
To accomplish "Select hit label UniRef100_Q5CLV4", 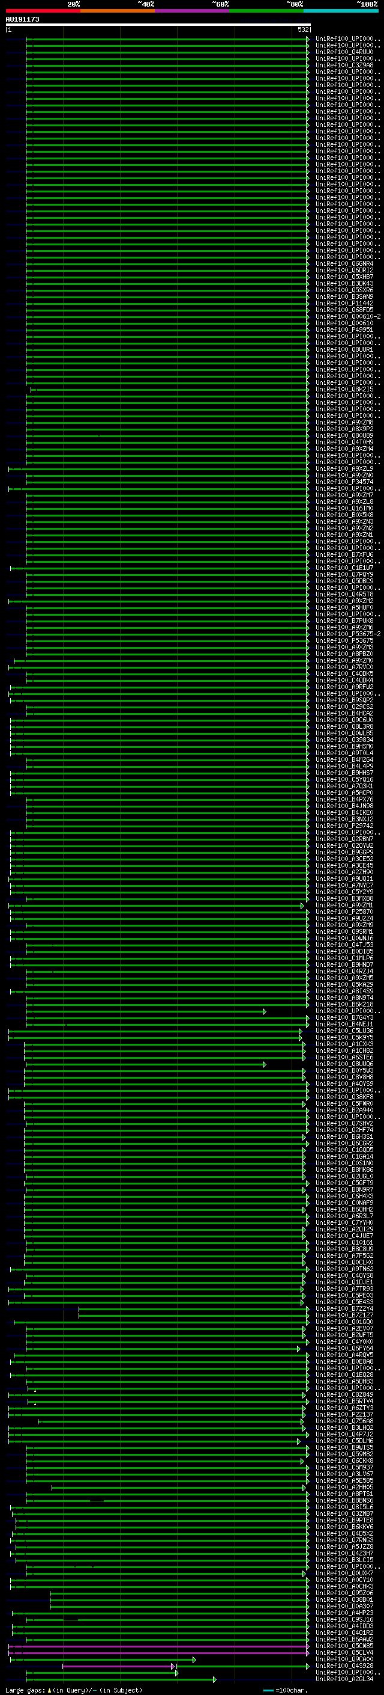I will pyautogui.click(x=344, y=1652).
